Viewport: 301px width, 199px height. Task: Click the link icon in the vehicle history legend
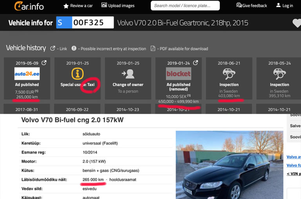point(53,49)
